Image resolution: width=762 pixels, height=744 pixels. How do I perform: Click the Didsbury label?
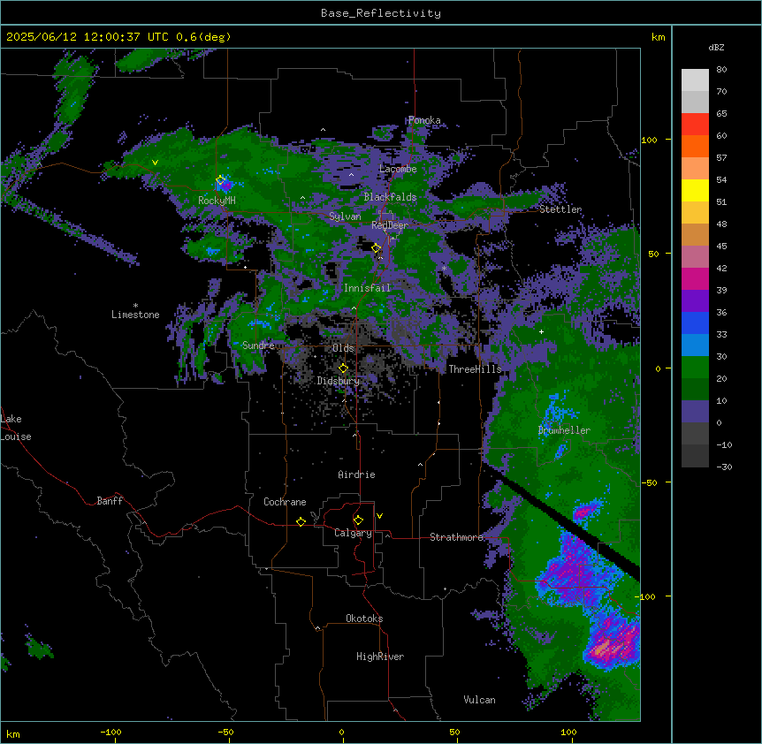(x=339, y=381)
